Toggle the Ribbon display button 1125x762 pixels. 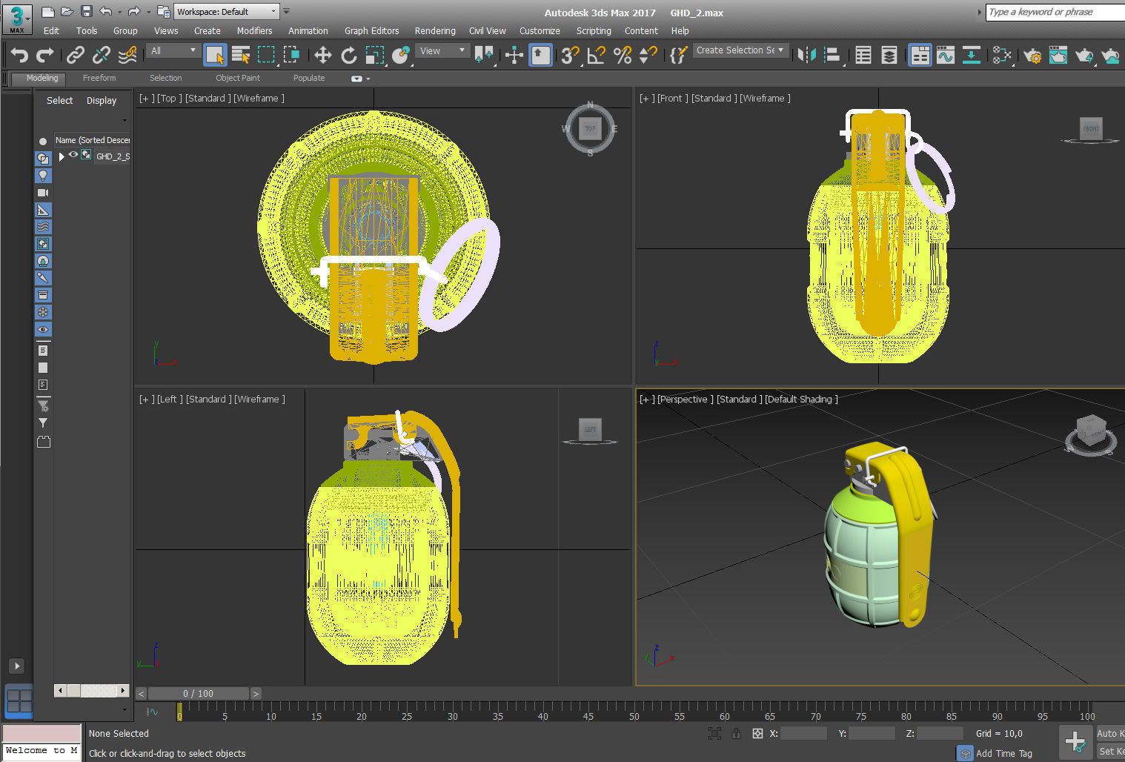point(920,55)
